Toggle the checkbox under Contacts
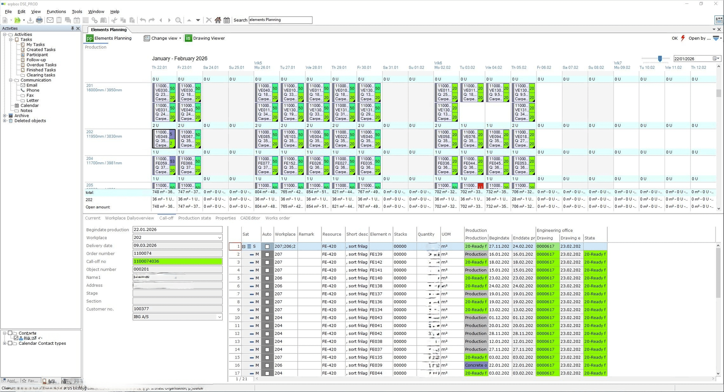 tap(16, 338)
